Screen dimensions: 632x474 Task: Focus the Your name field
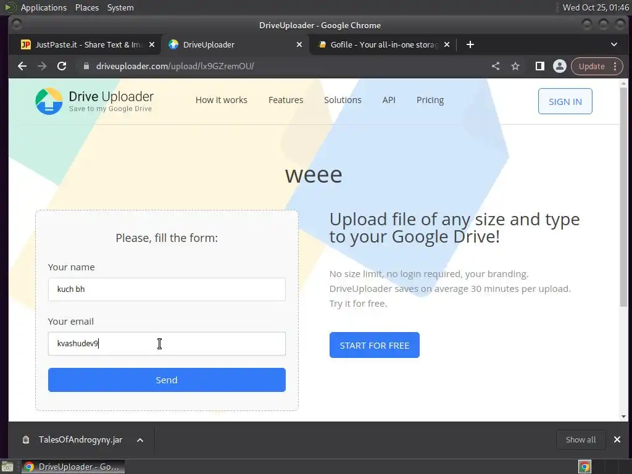pyautogui.click(x=167, y=289)
